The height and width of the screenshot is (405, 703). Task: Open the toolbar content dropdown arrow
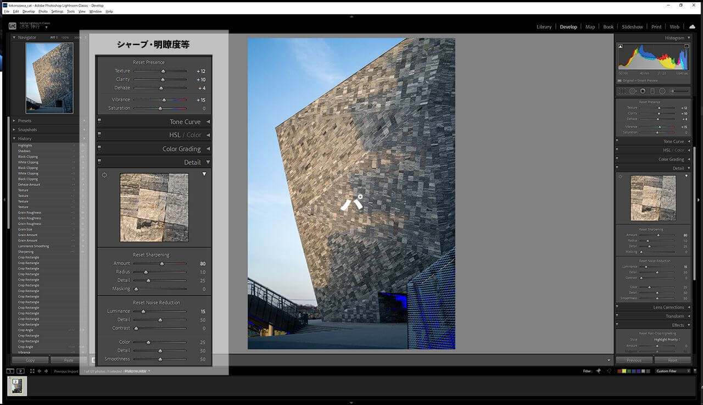pos(609,360)
